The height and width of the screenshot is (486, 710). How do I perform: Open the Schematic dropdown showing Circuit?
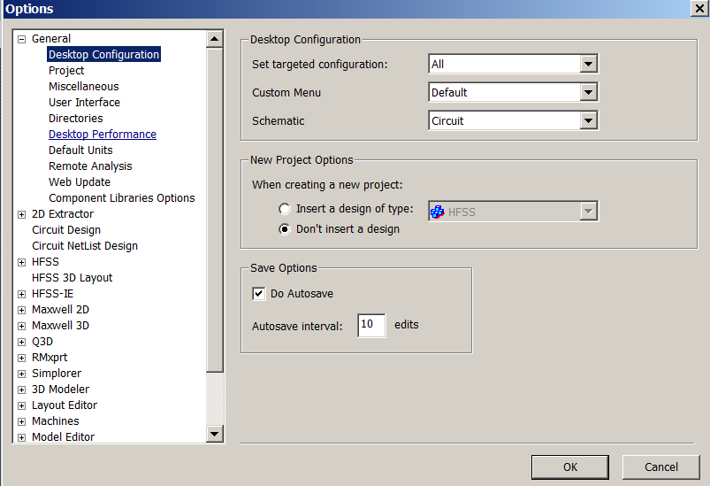pyautogui.click(x=588, y=120)
